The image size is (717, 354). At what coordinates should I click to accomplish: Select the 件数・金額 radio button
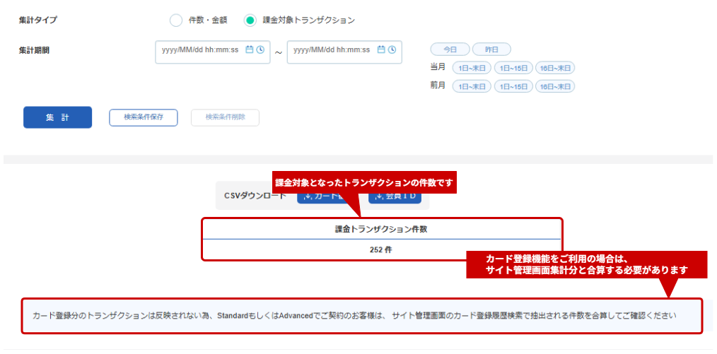click(x=176, y=20)
